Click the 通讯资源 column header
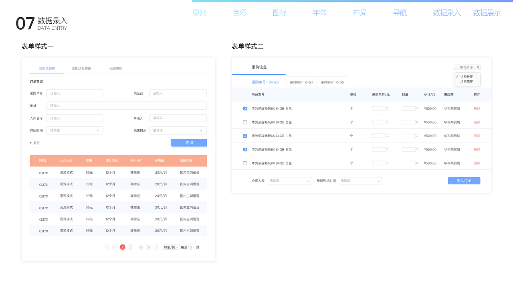Image resolution: width=513 pixels, height=289 pixels. 186,161
